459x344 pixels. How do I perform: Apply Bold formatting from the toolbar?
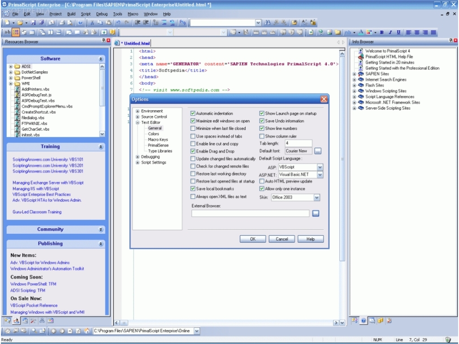point(382,32)
